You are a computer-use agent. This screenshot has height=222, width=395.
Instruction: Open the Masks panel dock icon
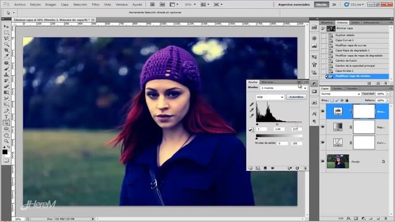[x=314, y=91]
